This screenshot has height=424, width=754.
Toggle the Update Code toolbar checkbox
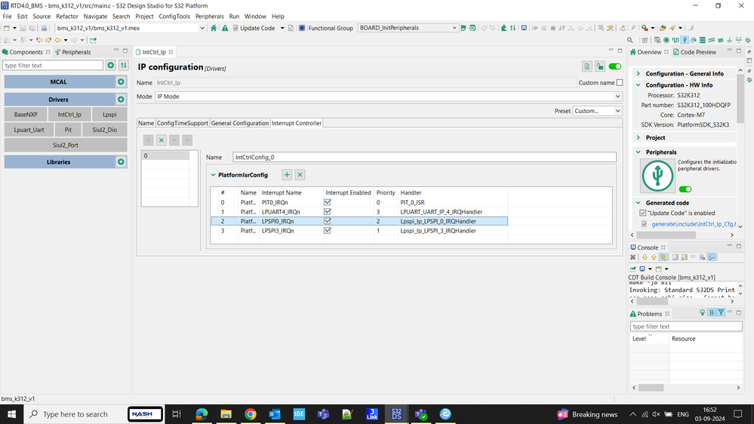pos(235,28)
